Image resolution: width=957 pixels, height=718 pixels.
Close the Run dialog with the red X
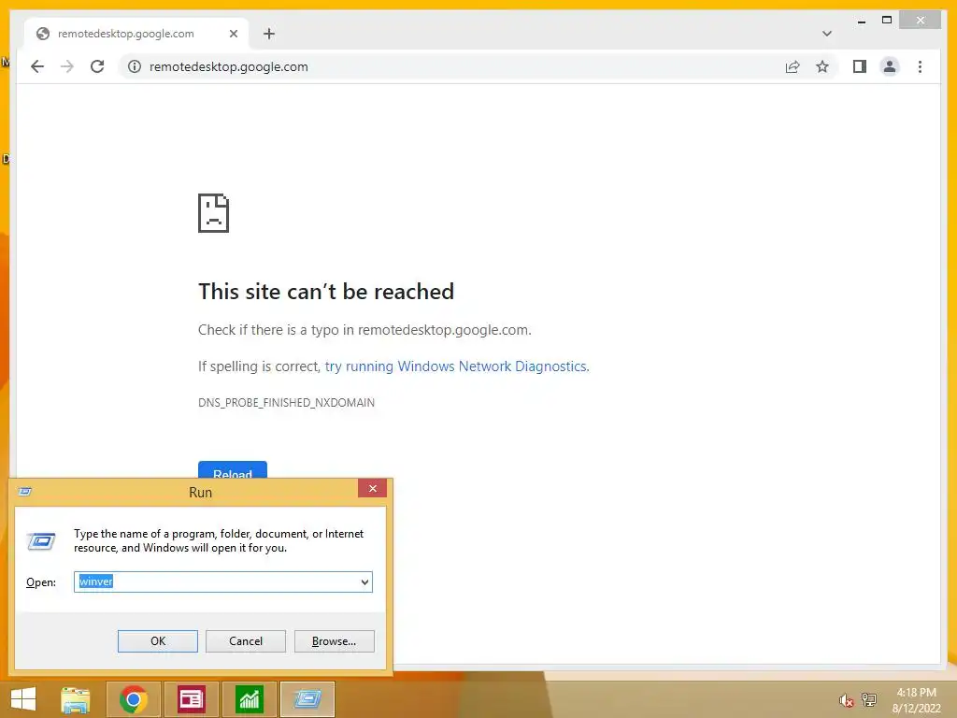pyautogui.click(x=372, y=488)
